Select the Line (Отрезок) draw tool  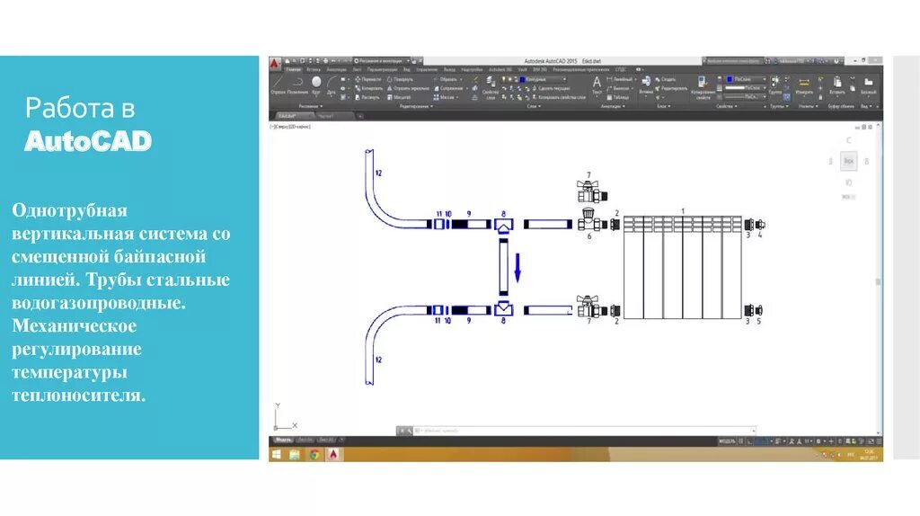point(277,85)
